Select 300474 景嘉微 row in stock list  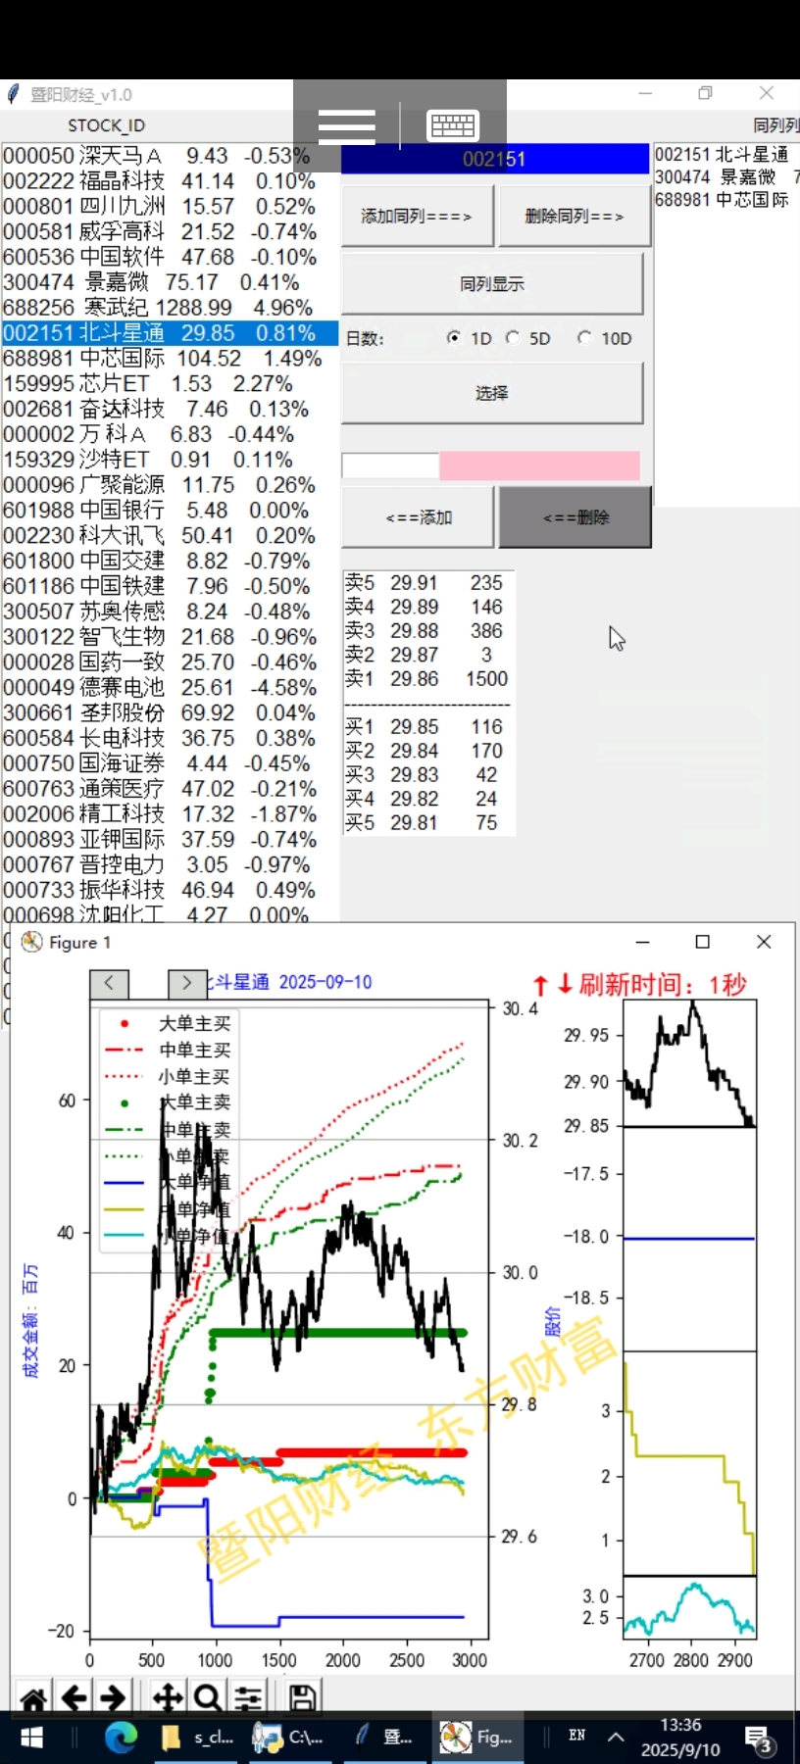pos(170,282)
